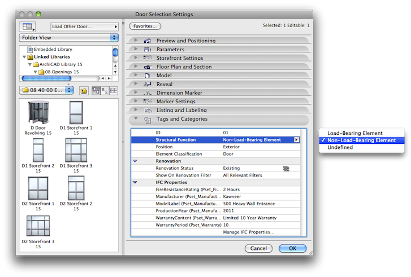The height and width of the screenshot is (277, 411).
Task: Click ProductionYear value 2011
Action: click(228, 210)
